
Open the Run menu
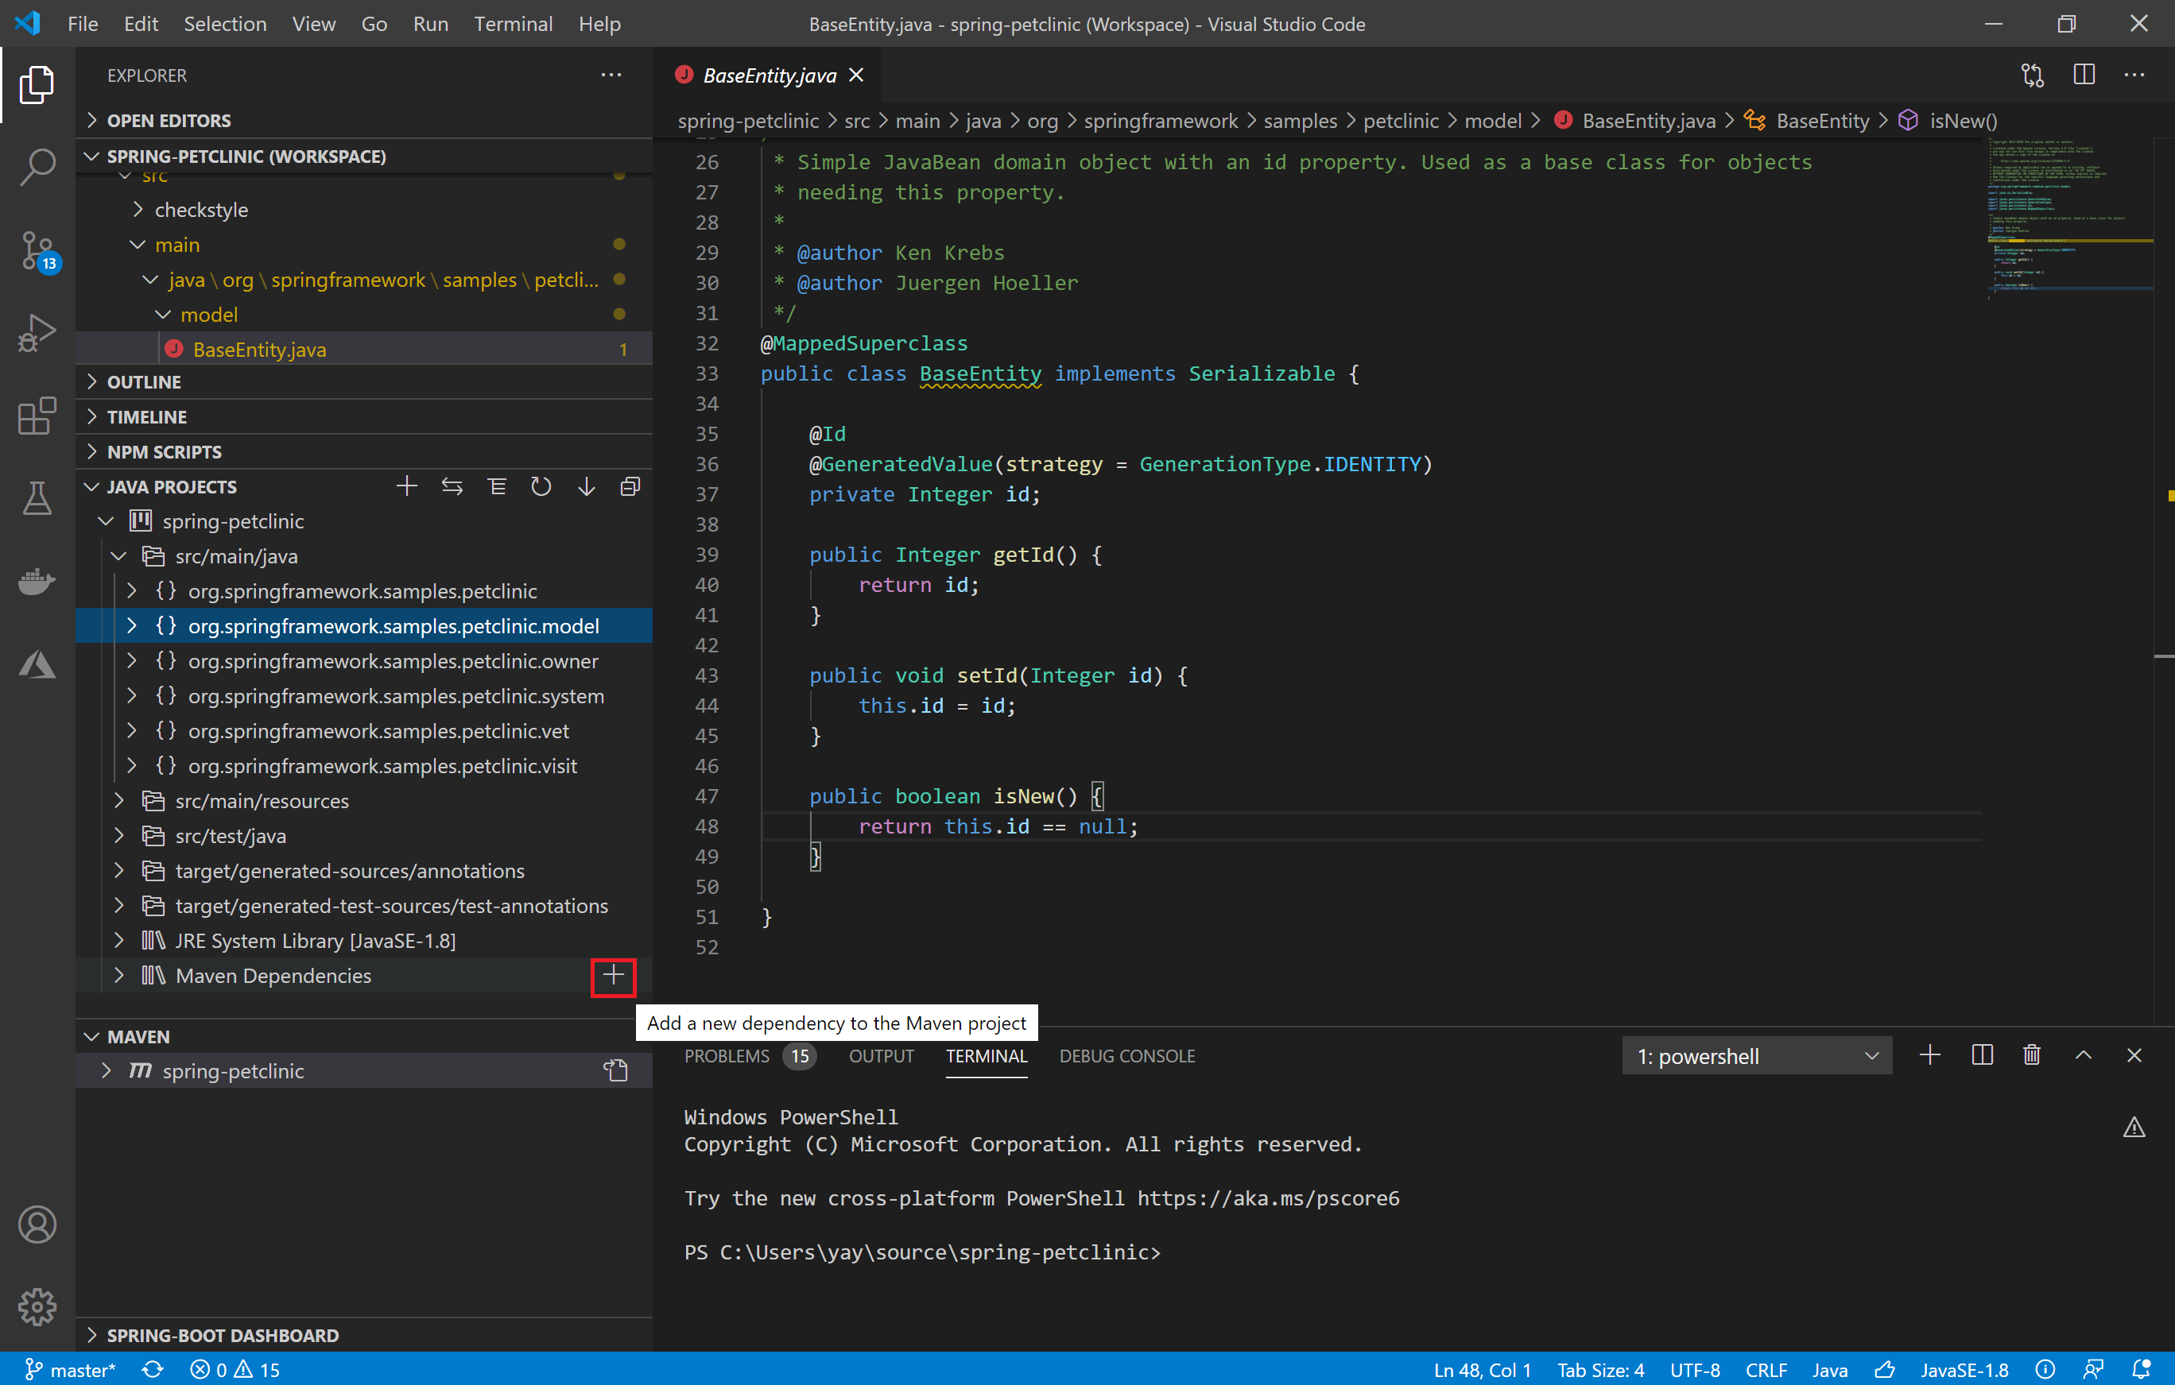point(430,24)
